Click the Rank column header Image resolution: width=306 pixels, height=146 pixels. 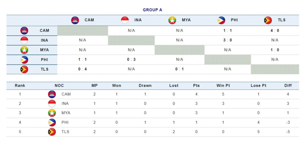pos(20,86)
